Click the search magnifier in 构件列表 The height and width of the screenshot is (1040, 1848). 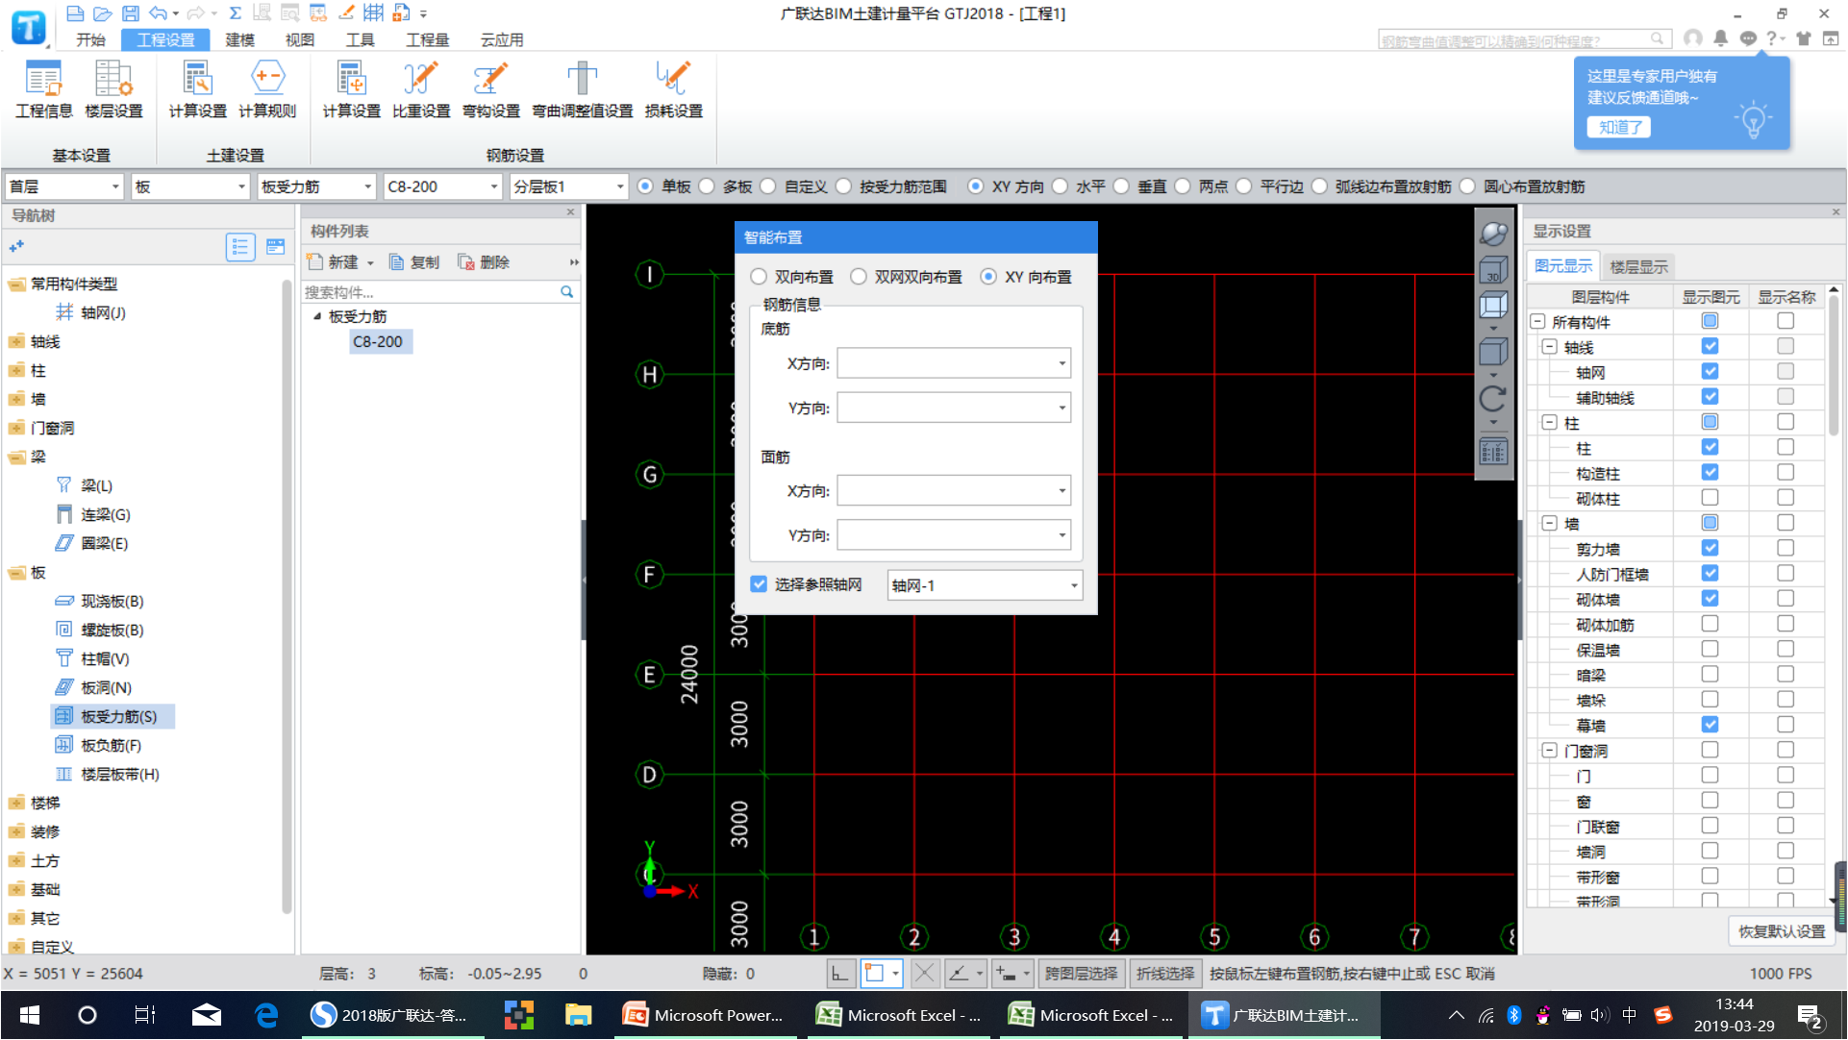567,291
